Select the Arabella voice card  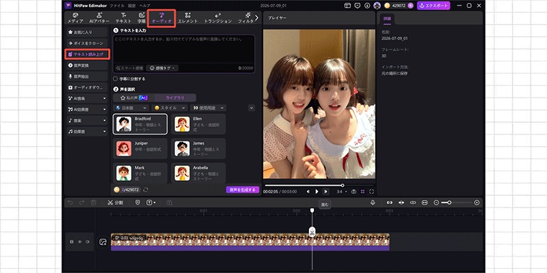pos(198,173)
